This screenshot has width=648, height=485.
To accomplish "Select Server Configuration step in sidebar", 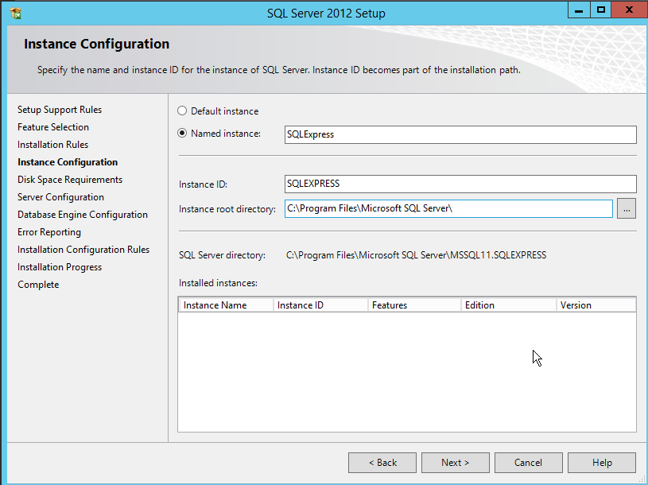I will point(60,197).
